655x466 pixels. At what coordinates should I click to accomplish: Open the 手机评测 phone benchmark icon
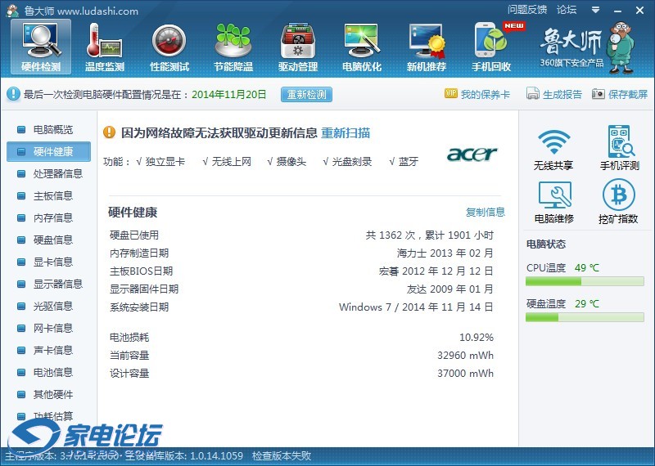tap(619, 149)
